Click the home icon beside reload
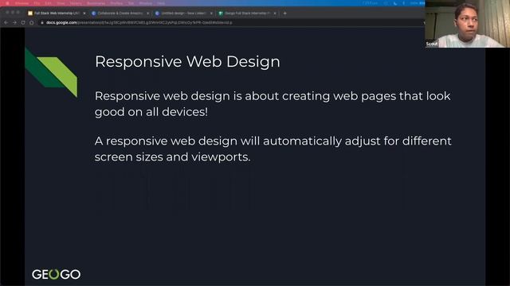 32,23
